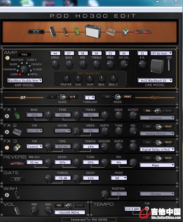183x222 pixels.
Task: Open FX 3 Tap dropdown Control
Action: [34, 146]
